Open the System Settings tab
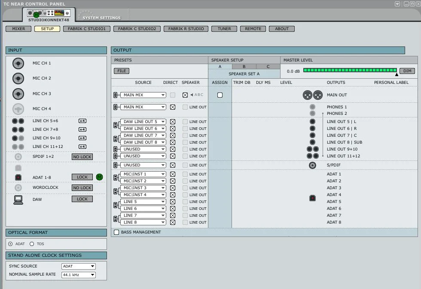421x289 pixels. click(x=101, y=18)
